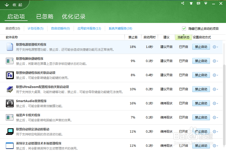Viewport: 226px width, 151px height.
Task: Open the 计划任务(5) category
Action: (35, 28)
